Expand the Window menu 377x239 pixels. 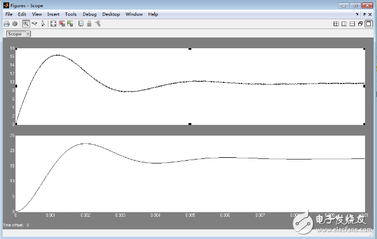134,14
